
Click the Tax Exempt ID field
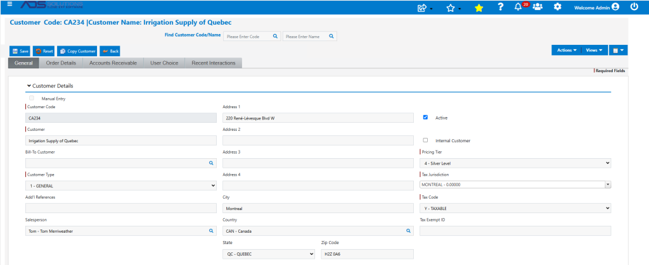[515, 231]
